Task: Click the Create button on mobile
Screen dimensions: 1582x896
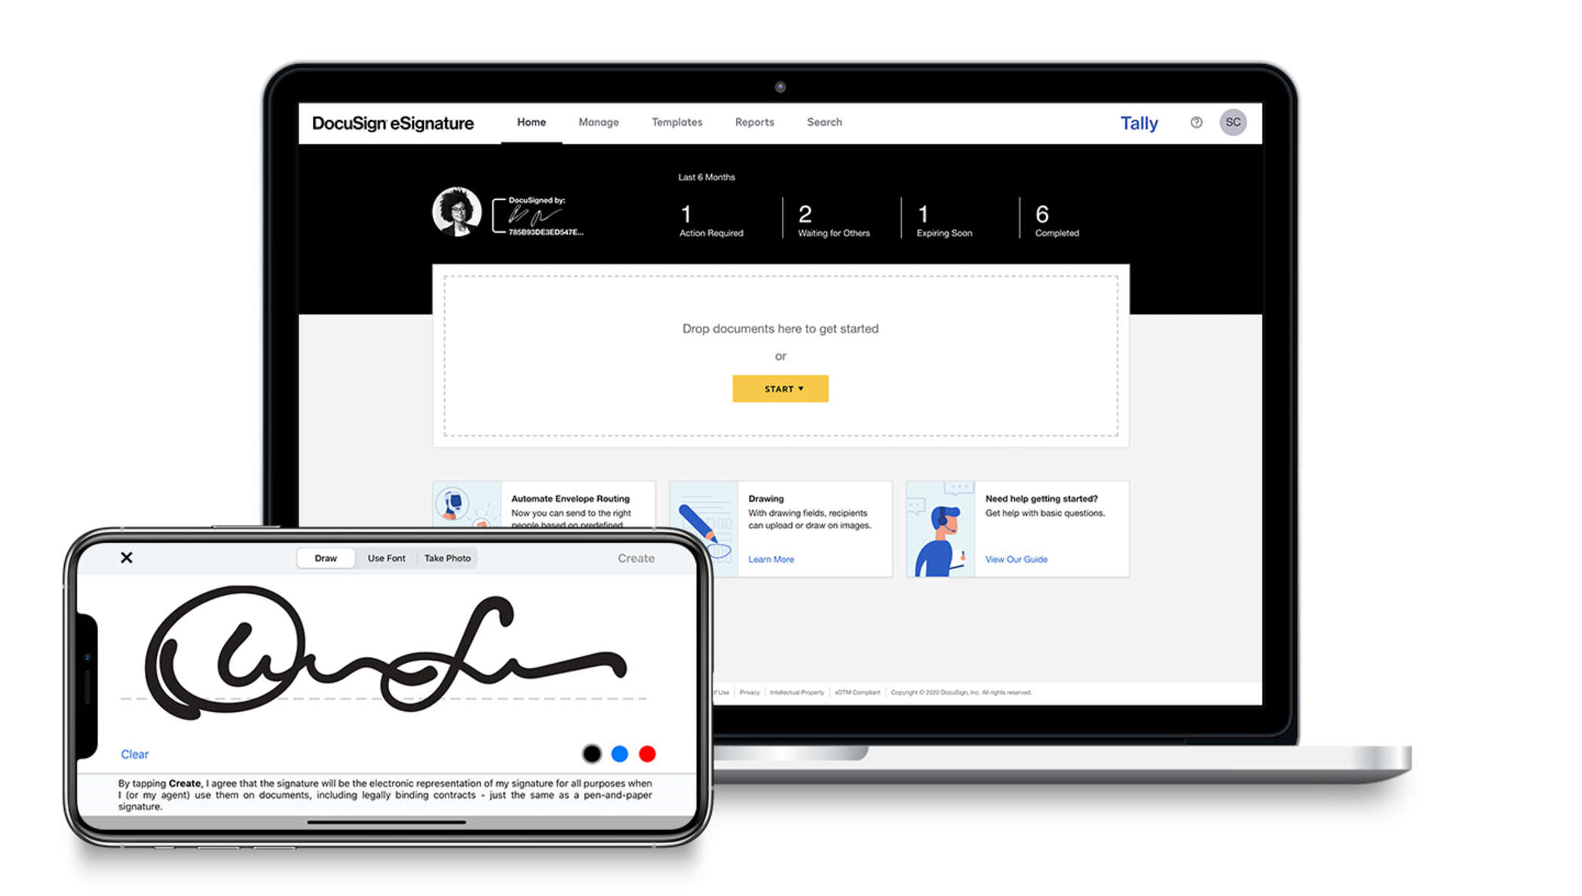Action: pyautogui.click(x=635, y=557)
